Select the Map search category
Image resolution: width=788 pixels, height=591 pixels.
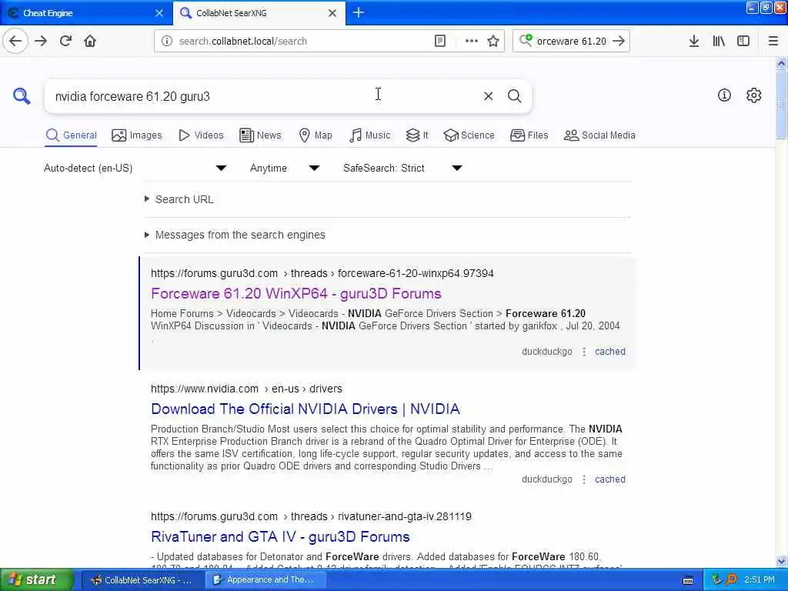pyautogui.click(x=316, y=135)
